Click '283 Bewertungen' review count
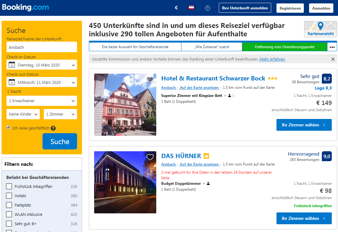The height and width of the screenshot is (232, 338). (x=304, y=160)
